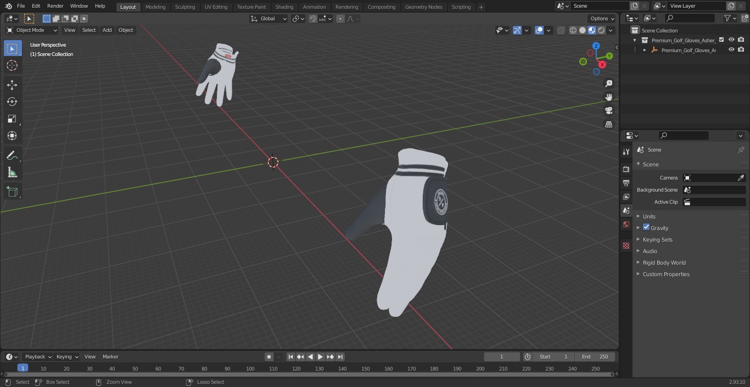
Task: Click the outliner search field
Action: coord(690,18)
